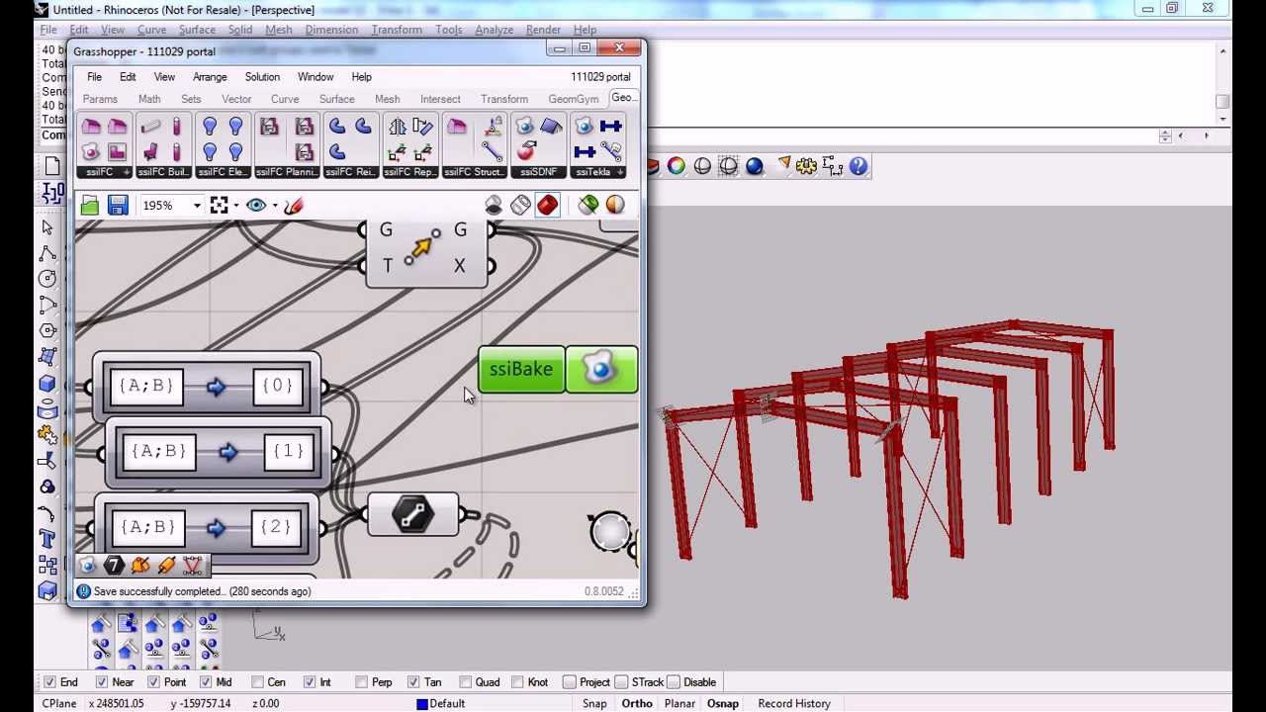
Task: Toggle the Tan osnap checkbox
Action: point(413,682)
